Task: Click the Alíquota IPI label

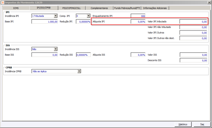Action: 99,22
